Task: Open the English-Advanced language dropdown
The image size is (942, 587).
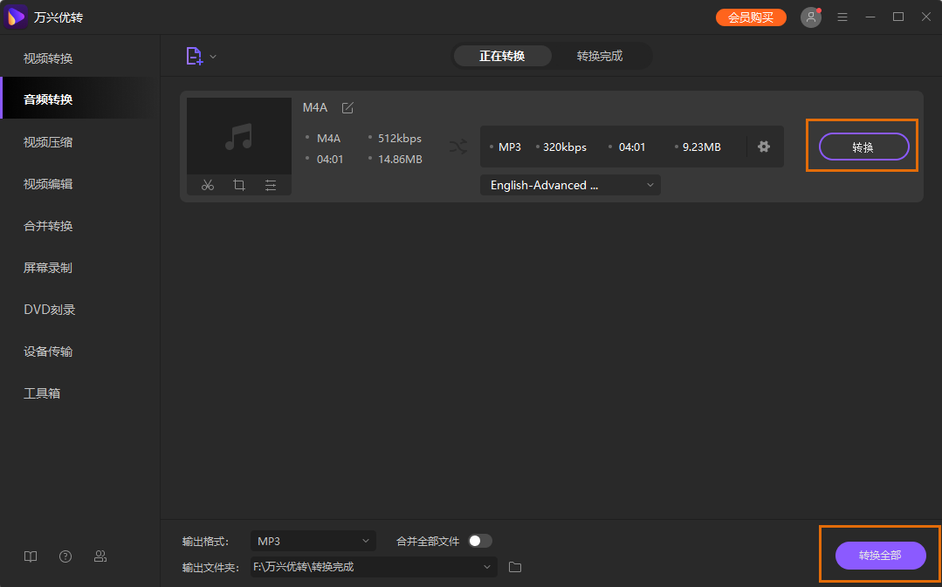Action: (569, 185)
